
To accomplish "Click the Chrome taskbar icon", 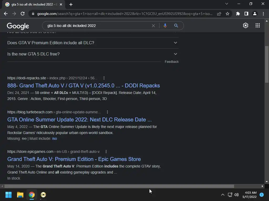I will tap(32, 195).
